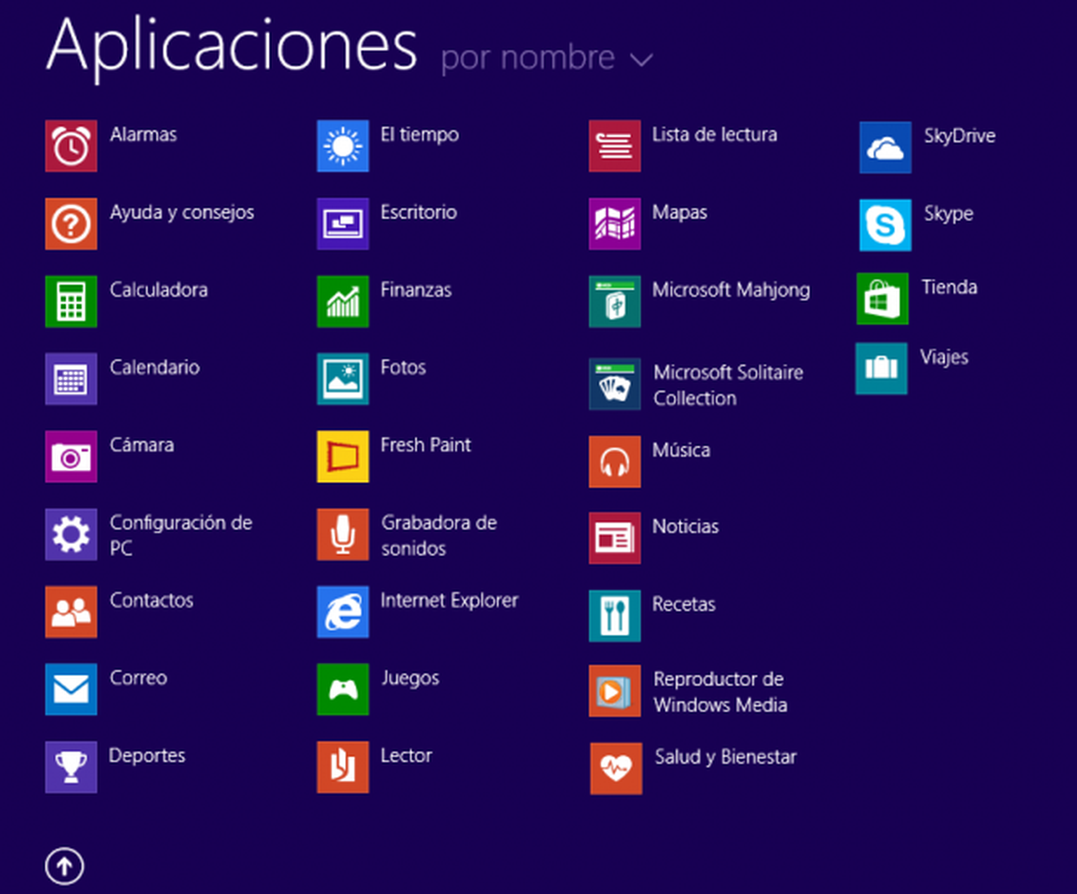Launch the Calculadora app

point(70,300)
